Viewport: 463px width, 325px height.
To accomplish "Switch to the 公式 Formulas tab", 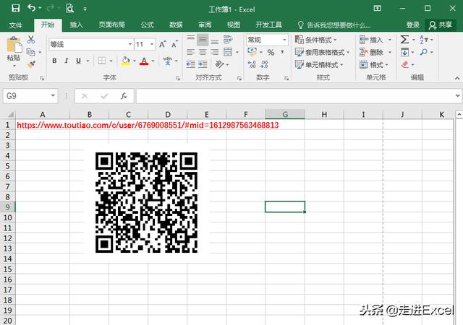I will click(147, 25).
